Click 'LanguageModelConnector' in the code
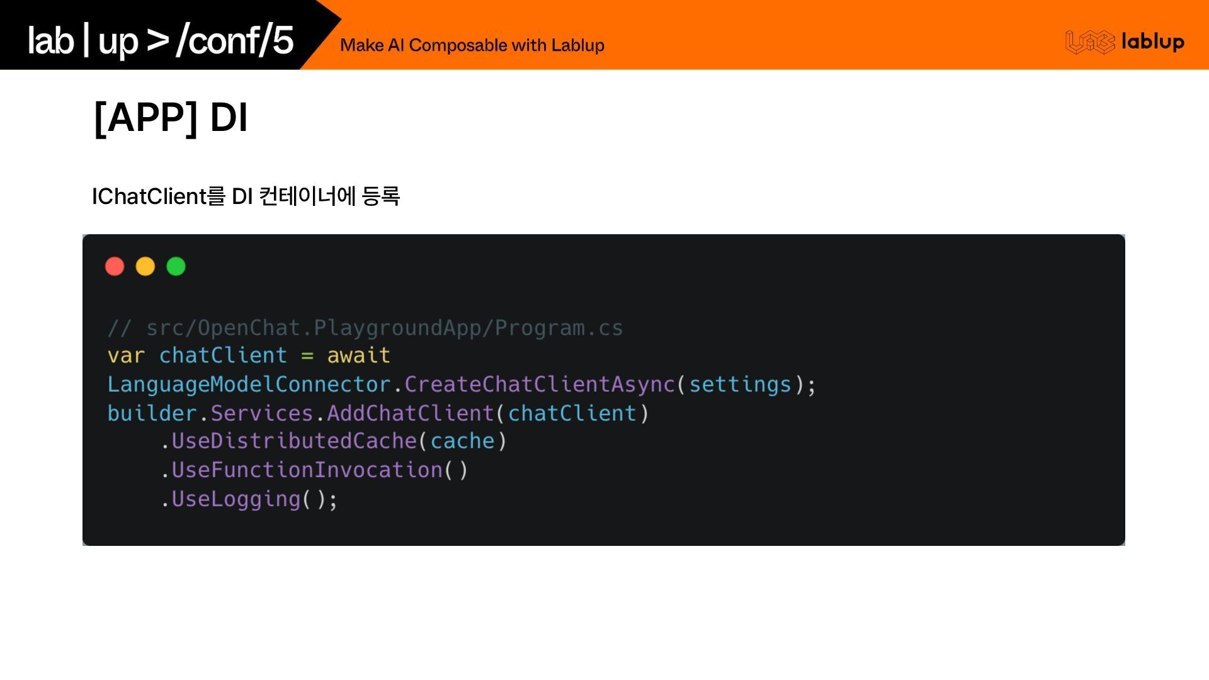 [249, 385]
